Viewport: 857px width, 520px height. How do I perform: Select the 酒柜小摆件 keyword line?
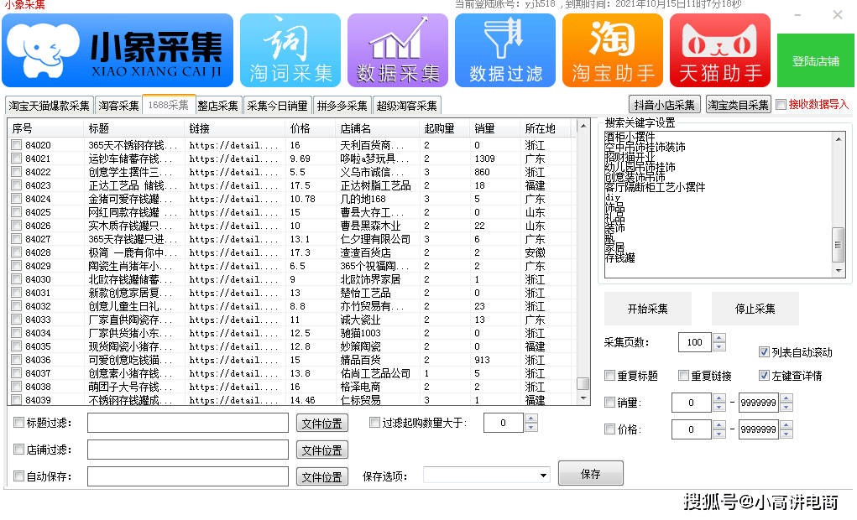[630, 137]
